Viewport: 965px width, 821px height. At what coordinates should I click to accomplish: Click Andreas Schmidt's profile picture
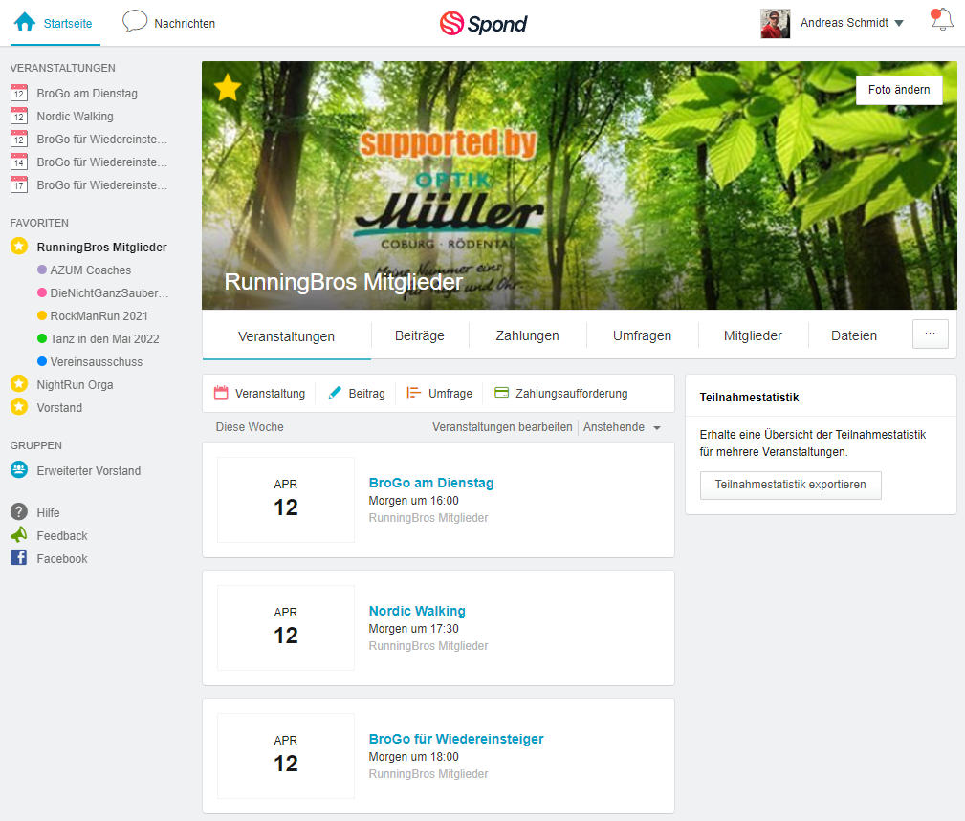[x=776, y=23]
